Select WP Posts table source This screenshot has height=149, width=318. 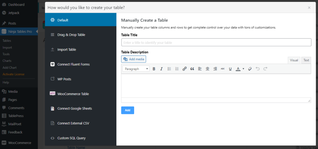[81, 79]
